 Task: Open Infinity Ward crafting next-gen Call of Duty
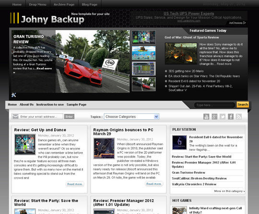pos(215,210)
